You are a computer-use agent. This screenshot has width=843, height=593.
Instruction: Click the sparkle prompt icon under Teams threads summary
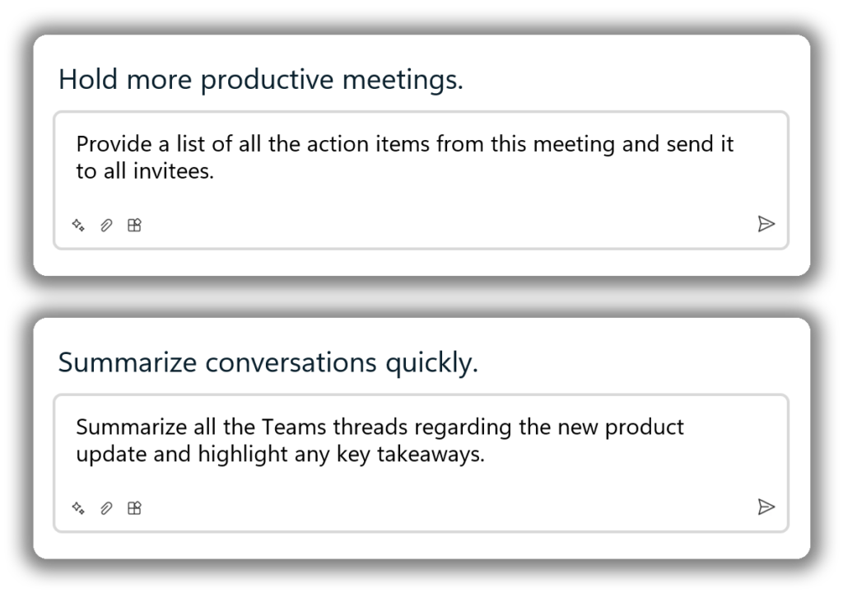tap(78, 508)
